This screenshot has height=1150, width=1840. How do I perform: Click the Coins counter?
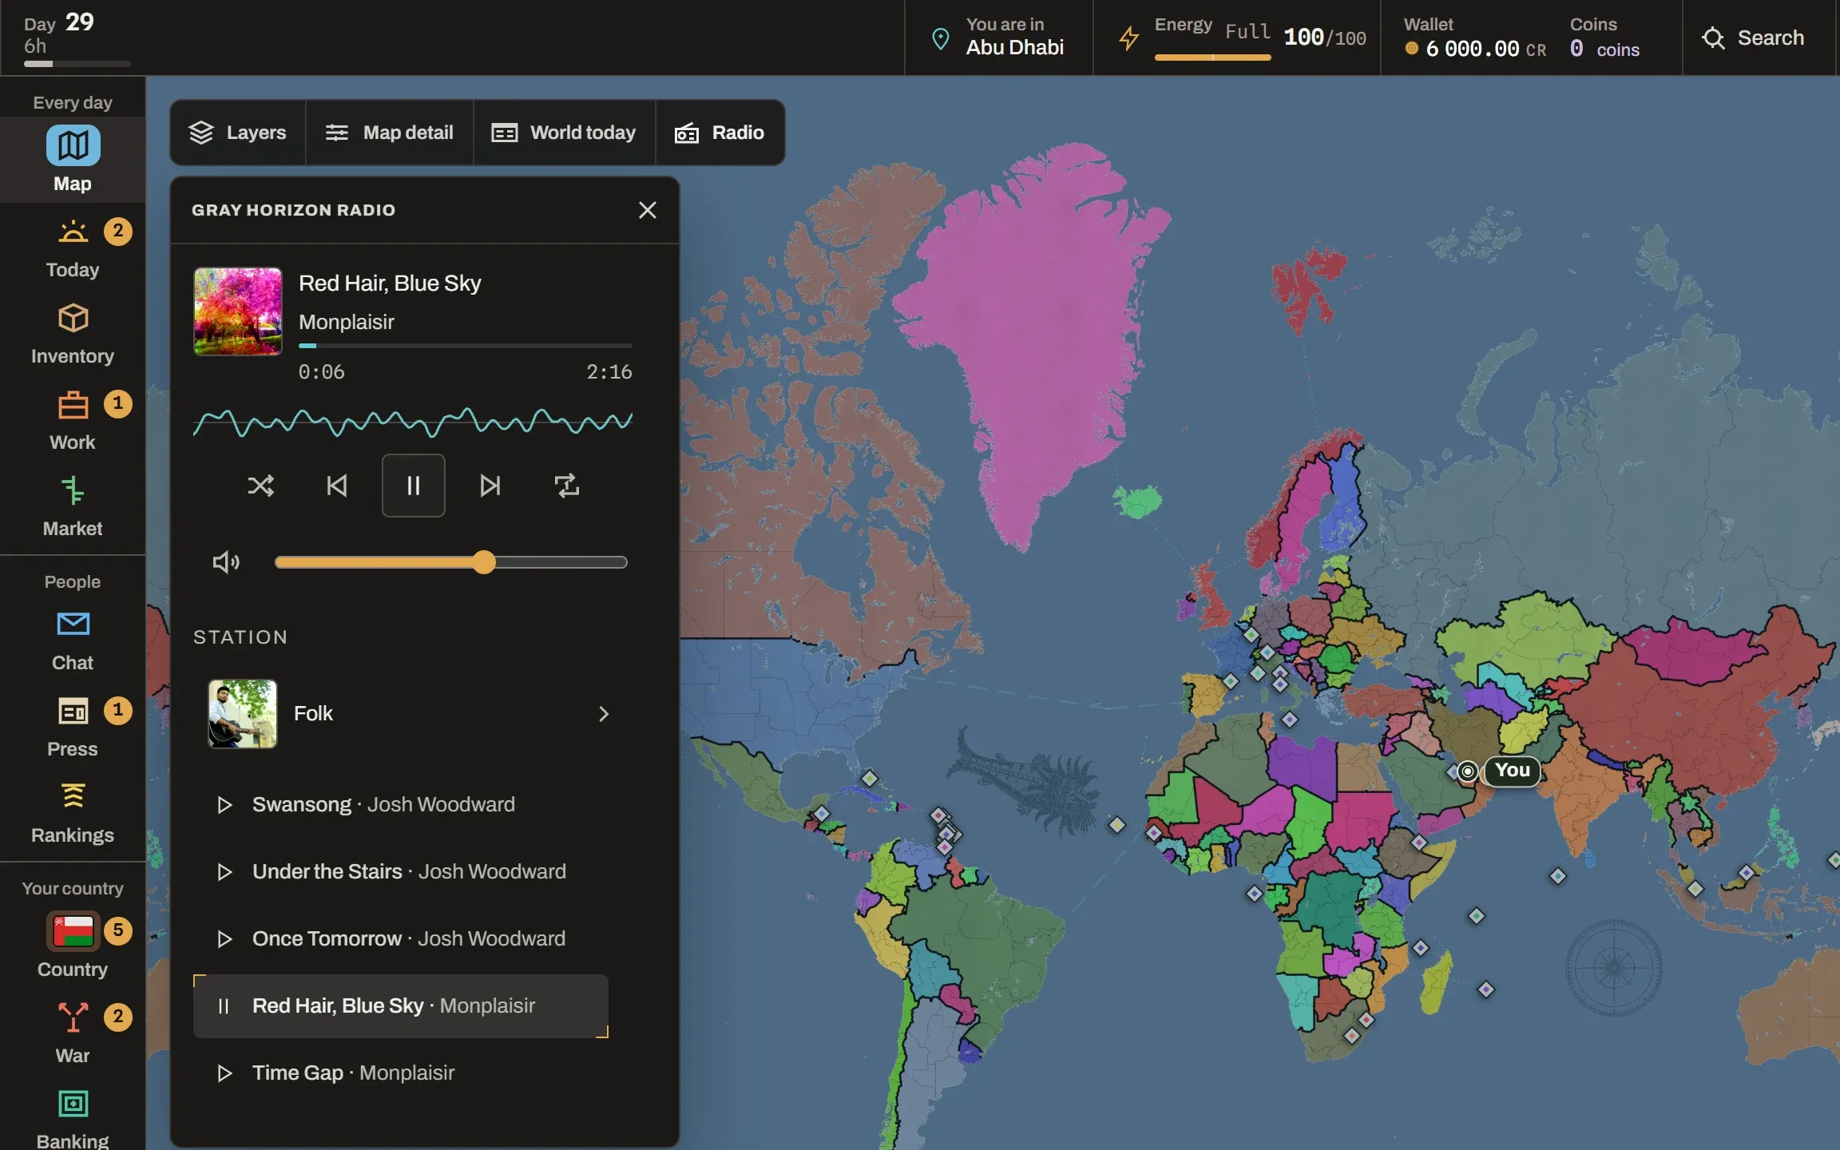pos(1604,38)
